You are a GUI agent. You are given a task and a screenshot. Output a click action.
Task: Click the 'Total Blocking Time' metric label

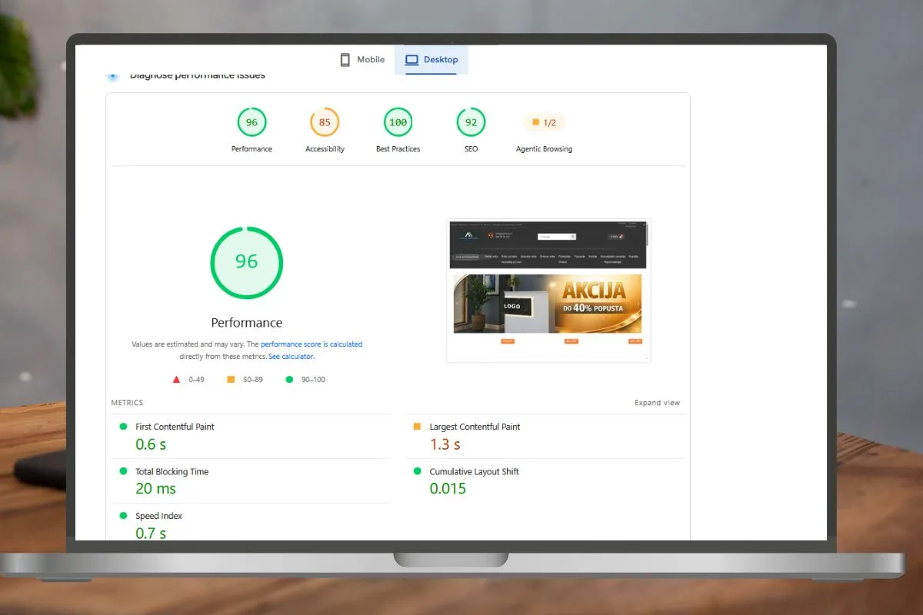coord(172,471)
